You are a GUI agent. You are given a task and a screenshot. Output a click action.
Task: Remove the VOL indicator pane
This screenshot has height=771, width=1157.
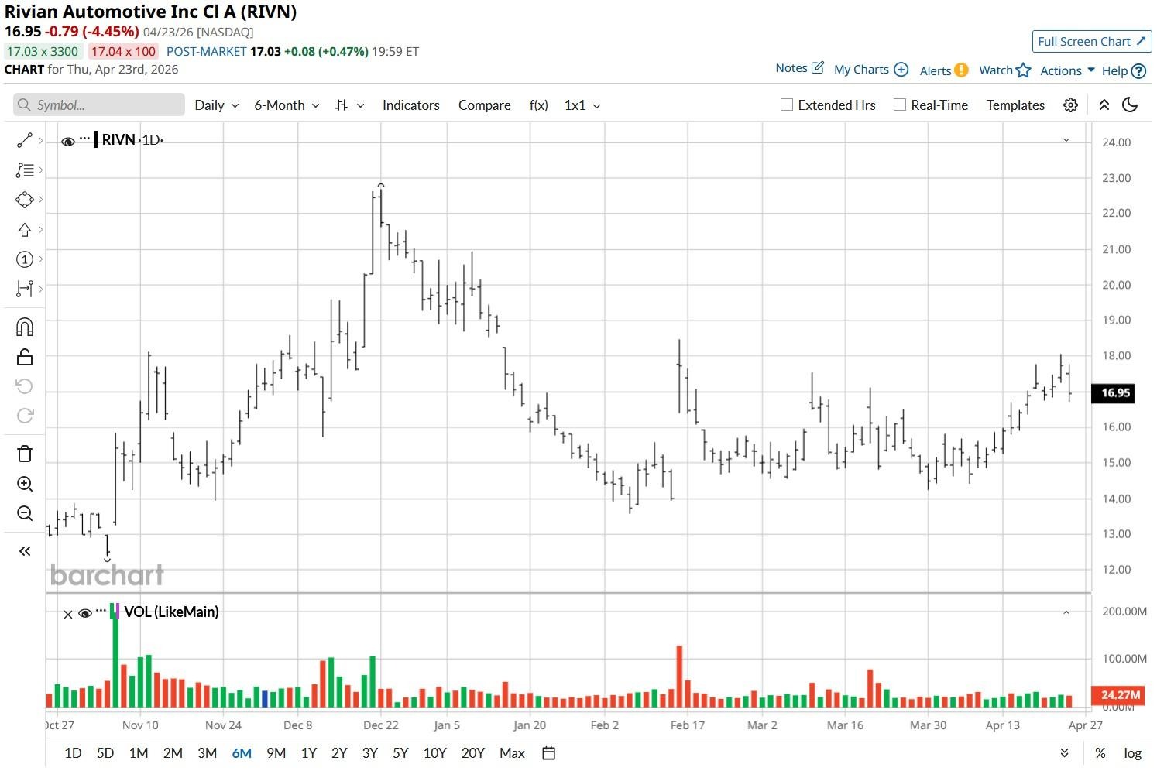tap(67, 614)
